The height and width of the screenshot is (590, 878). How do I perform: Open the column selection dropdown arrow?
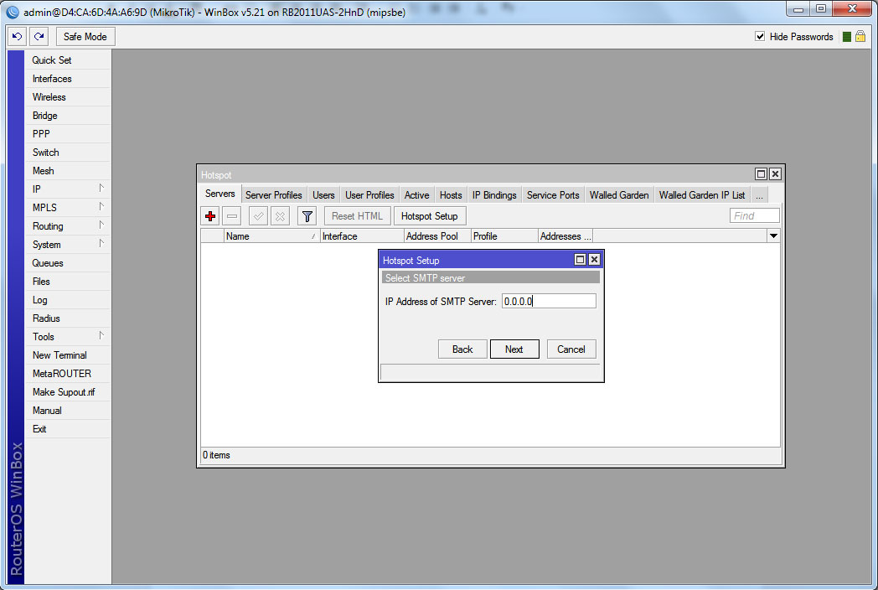[772, 235]
